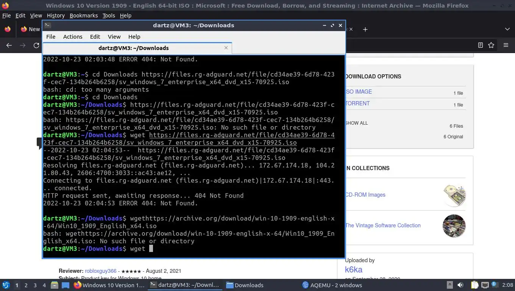Viewport: 515px width, 291px height.
Task: Click the CD-ROM Images thumbnail
Action: point(454,195)
